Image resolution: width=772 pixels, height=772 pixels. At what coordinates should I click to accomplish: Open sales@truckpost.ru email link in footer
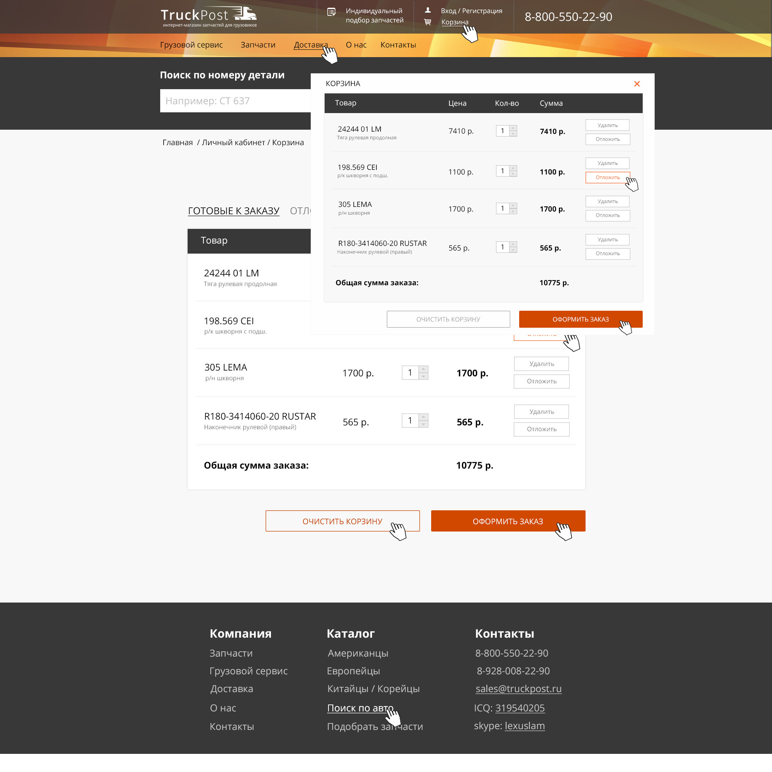[518, 689]
